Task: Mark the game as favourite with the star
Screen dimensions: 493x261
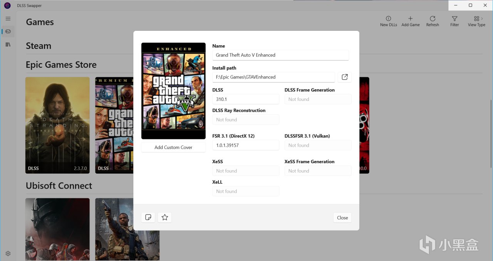Action: coord(165,217)
